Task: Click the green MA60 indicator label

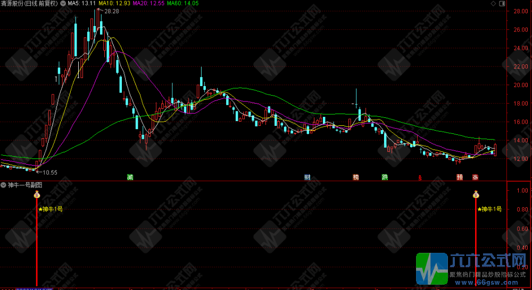Action: 182,3
